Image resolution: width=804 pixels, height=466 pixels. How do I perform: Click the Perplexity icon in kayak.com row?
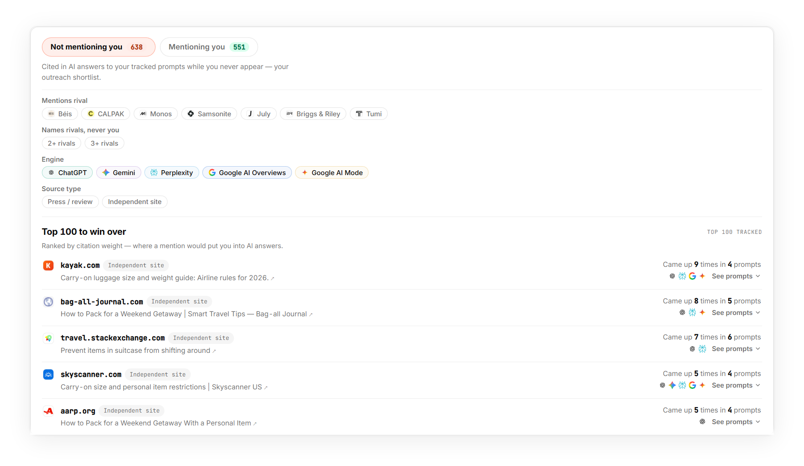click(x=682, y=276)
